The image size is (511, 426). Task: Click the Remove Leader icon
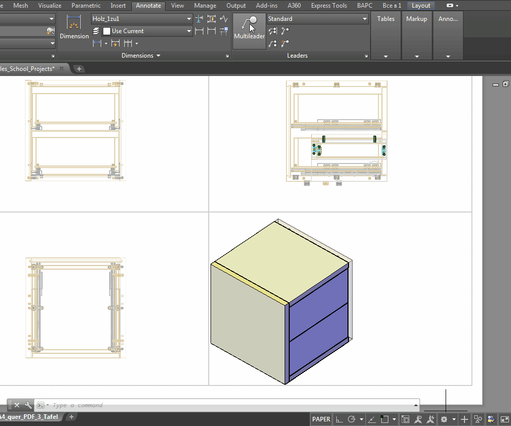[x=285, y=43]
